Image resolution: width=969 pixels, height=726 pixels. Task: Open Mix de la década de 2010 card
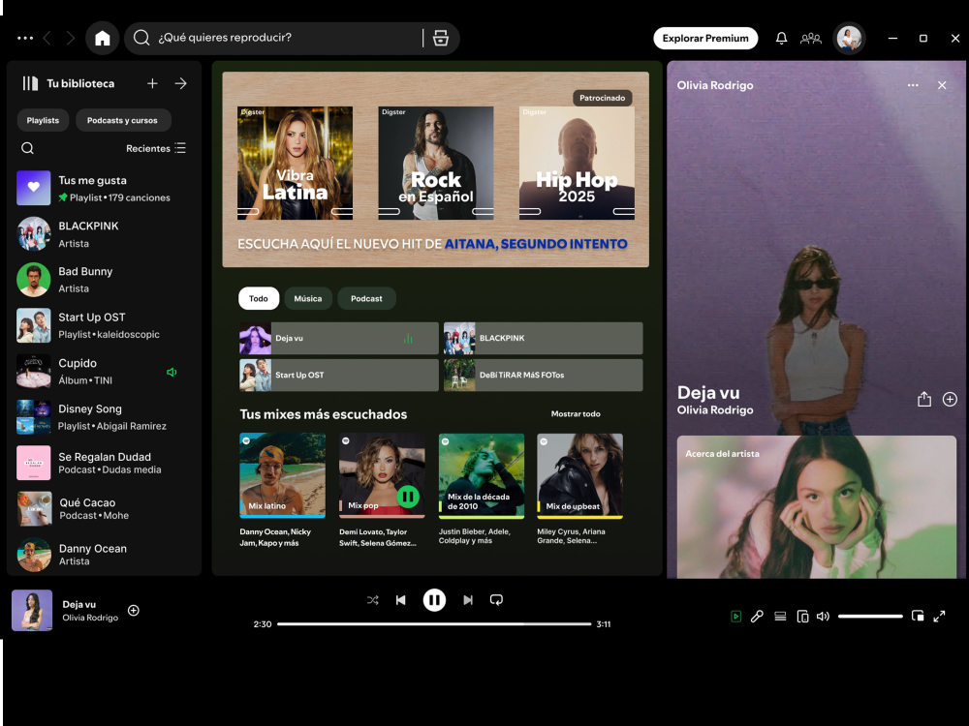coord(482,490)
